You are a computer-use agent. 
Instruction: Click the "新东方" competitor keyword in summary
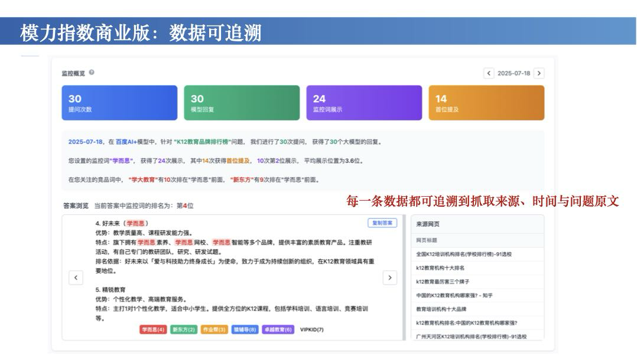[242, 180]
